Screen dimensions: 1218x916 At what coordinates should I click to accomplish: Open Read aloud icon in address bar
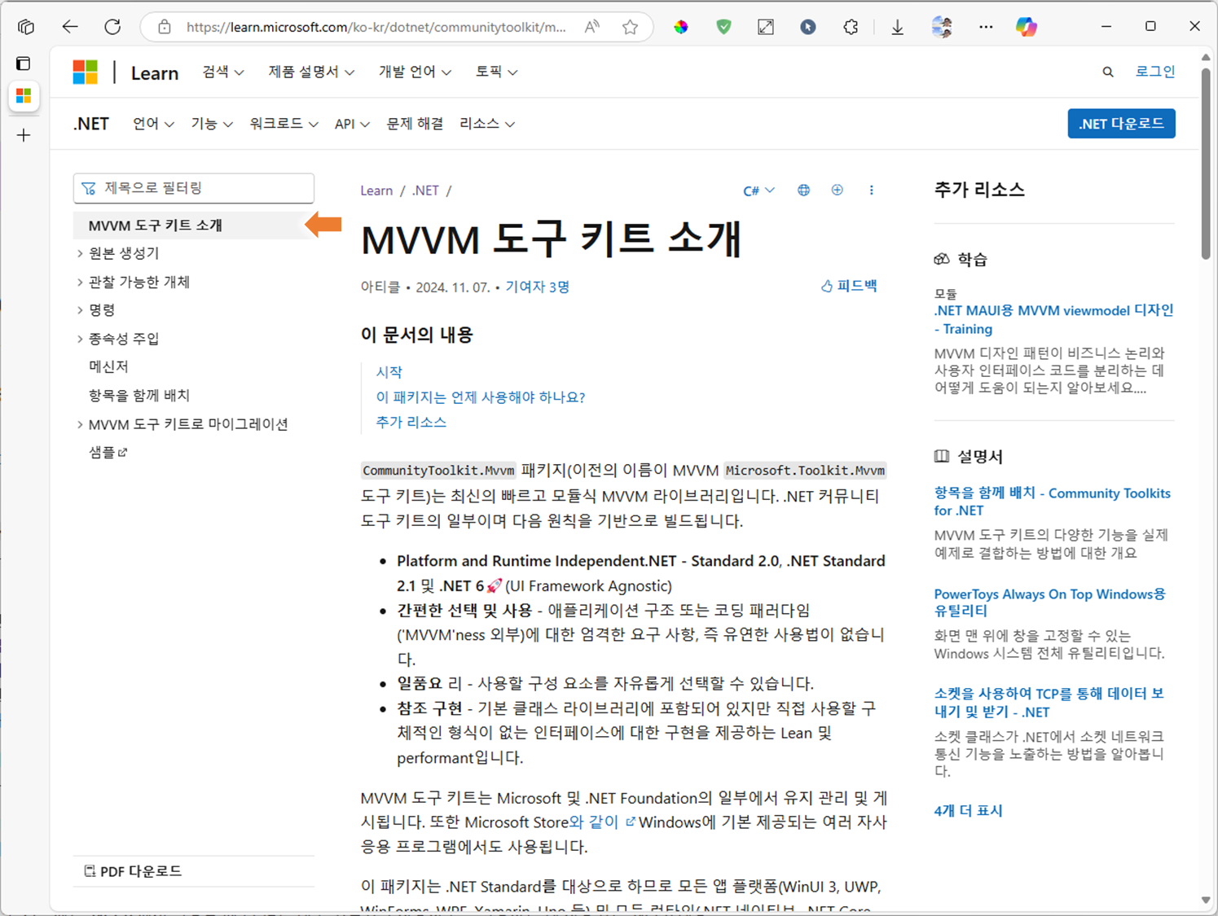(592, 27)
